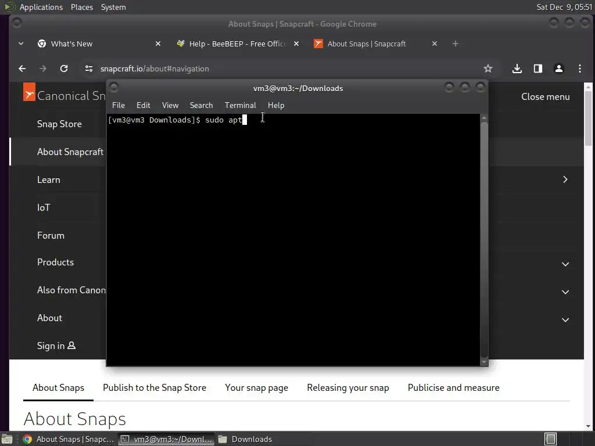
Task: Open Chrome tab search dropdown arrow
Action: (x=21, y=44)
